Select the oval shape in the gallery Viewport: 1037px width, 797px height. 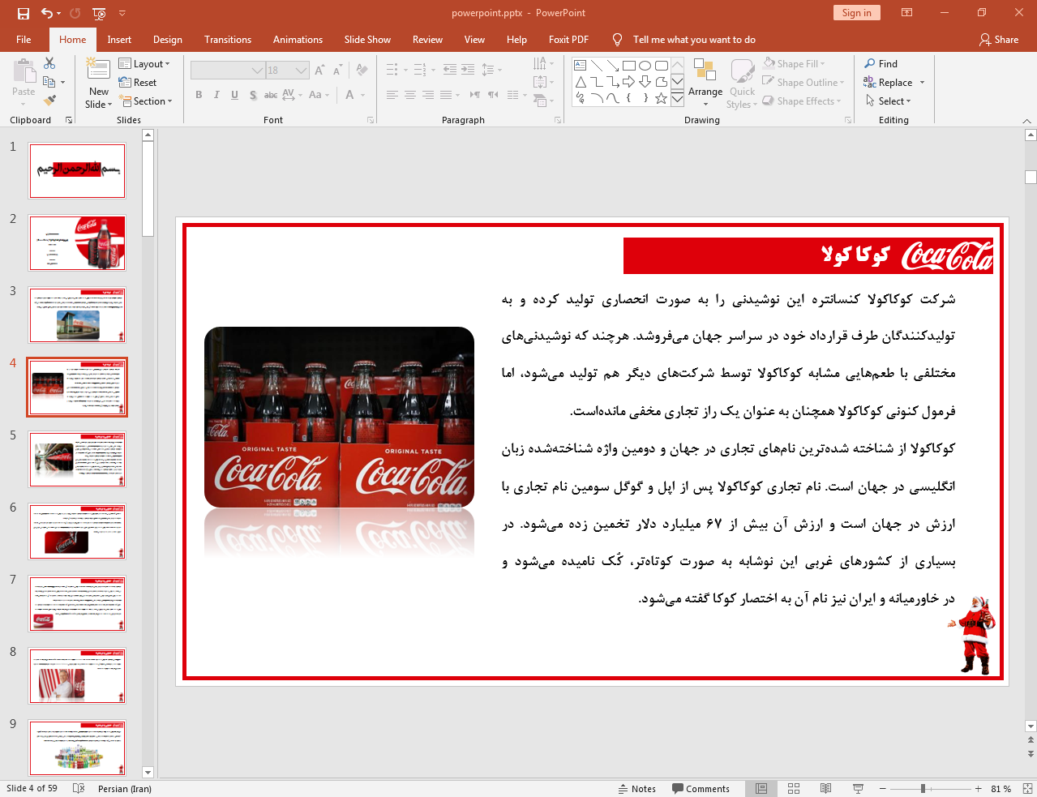coord(645,66)
